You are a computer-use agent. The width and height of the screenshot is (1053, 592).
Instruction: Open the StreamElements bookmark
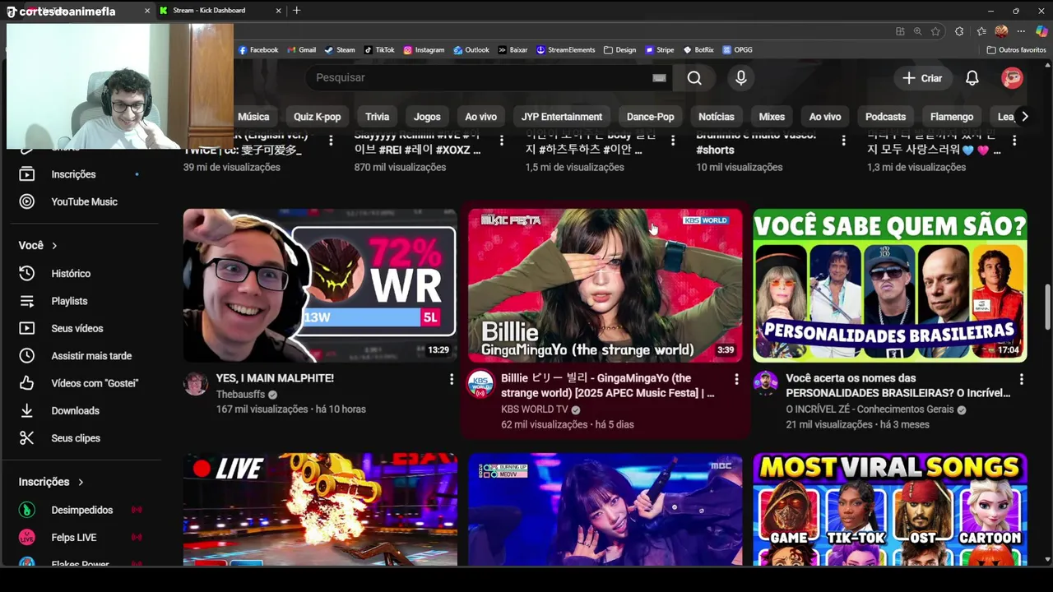click(565, 49)
